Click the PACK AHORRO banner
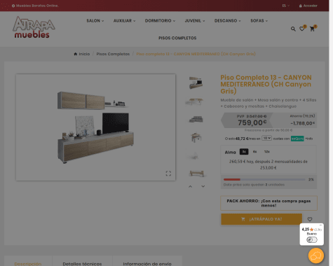The height and width of the screenshot is (266, 333). pyautogui.click(x=269, y=203)
